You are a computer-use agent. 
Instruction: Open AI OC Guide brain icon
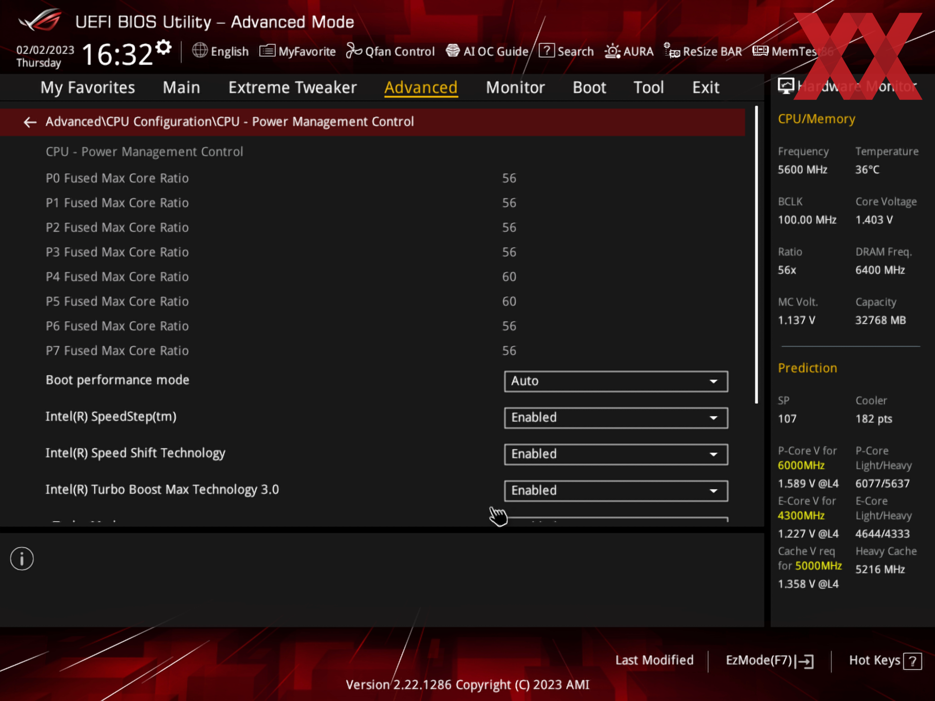pyautogui.click(x=453, y=51)
